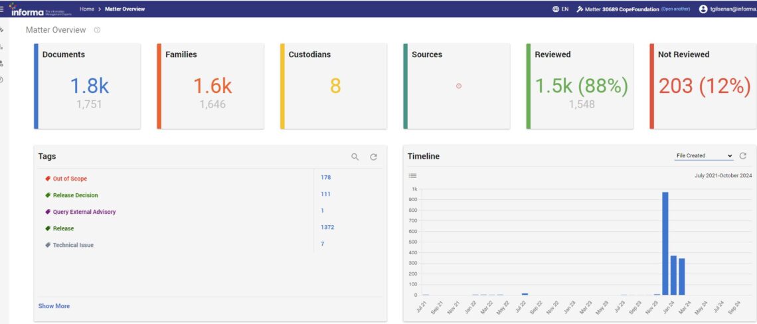Click the tallest bar in Timeline chart

point(665,243)
